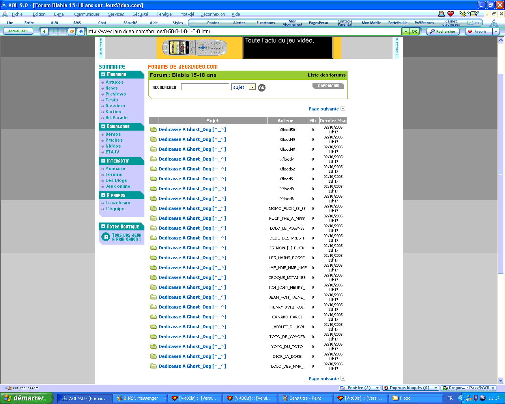Reload page with the orange refresh icon
The height and width of the screenshot is (404, 505).
72,32
